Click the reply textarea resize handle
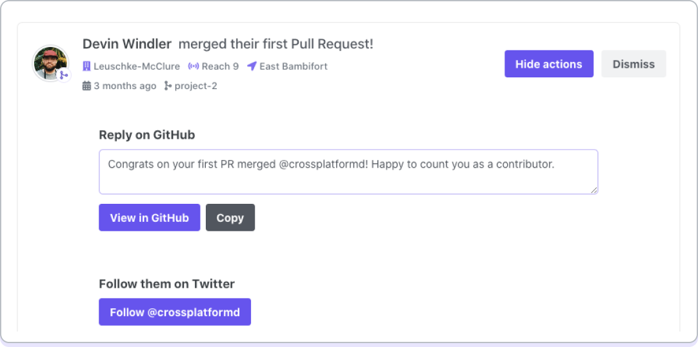The image size is (698, 347). tap(594, 190)
